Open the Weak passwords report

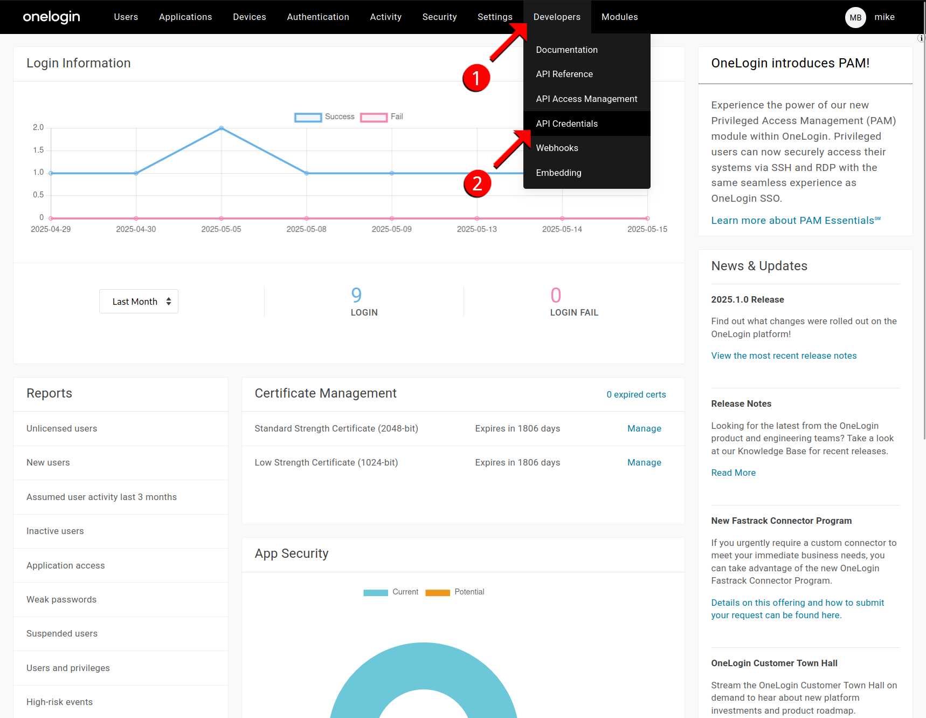pyautogui.click(x=61, y=599)
